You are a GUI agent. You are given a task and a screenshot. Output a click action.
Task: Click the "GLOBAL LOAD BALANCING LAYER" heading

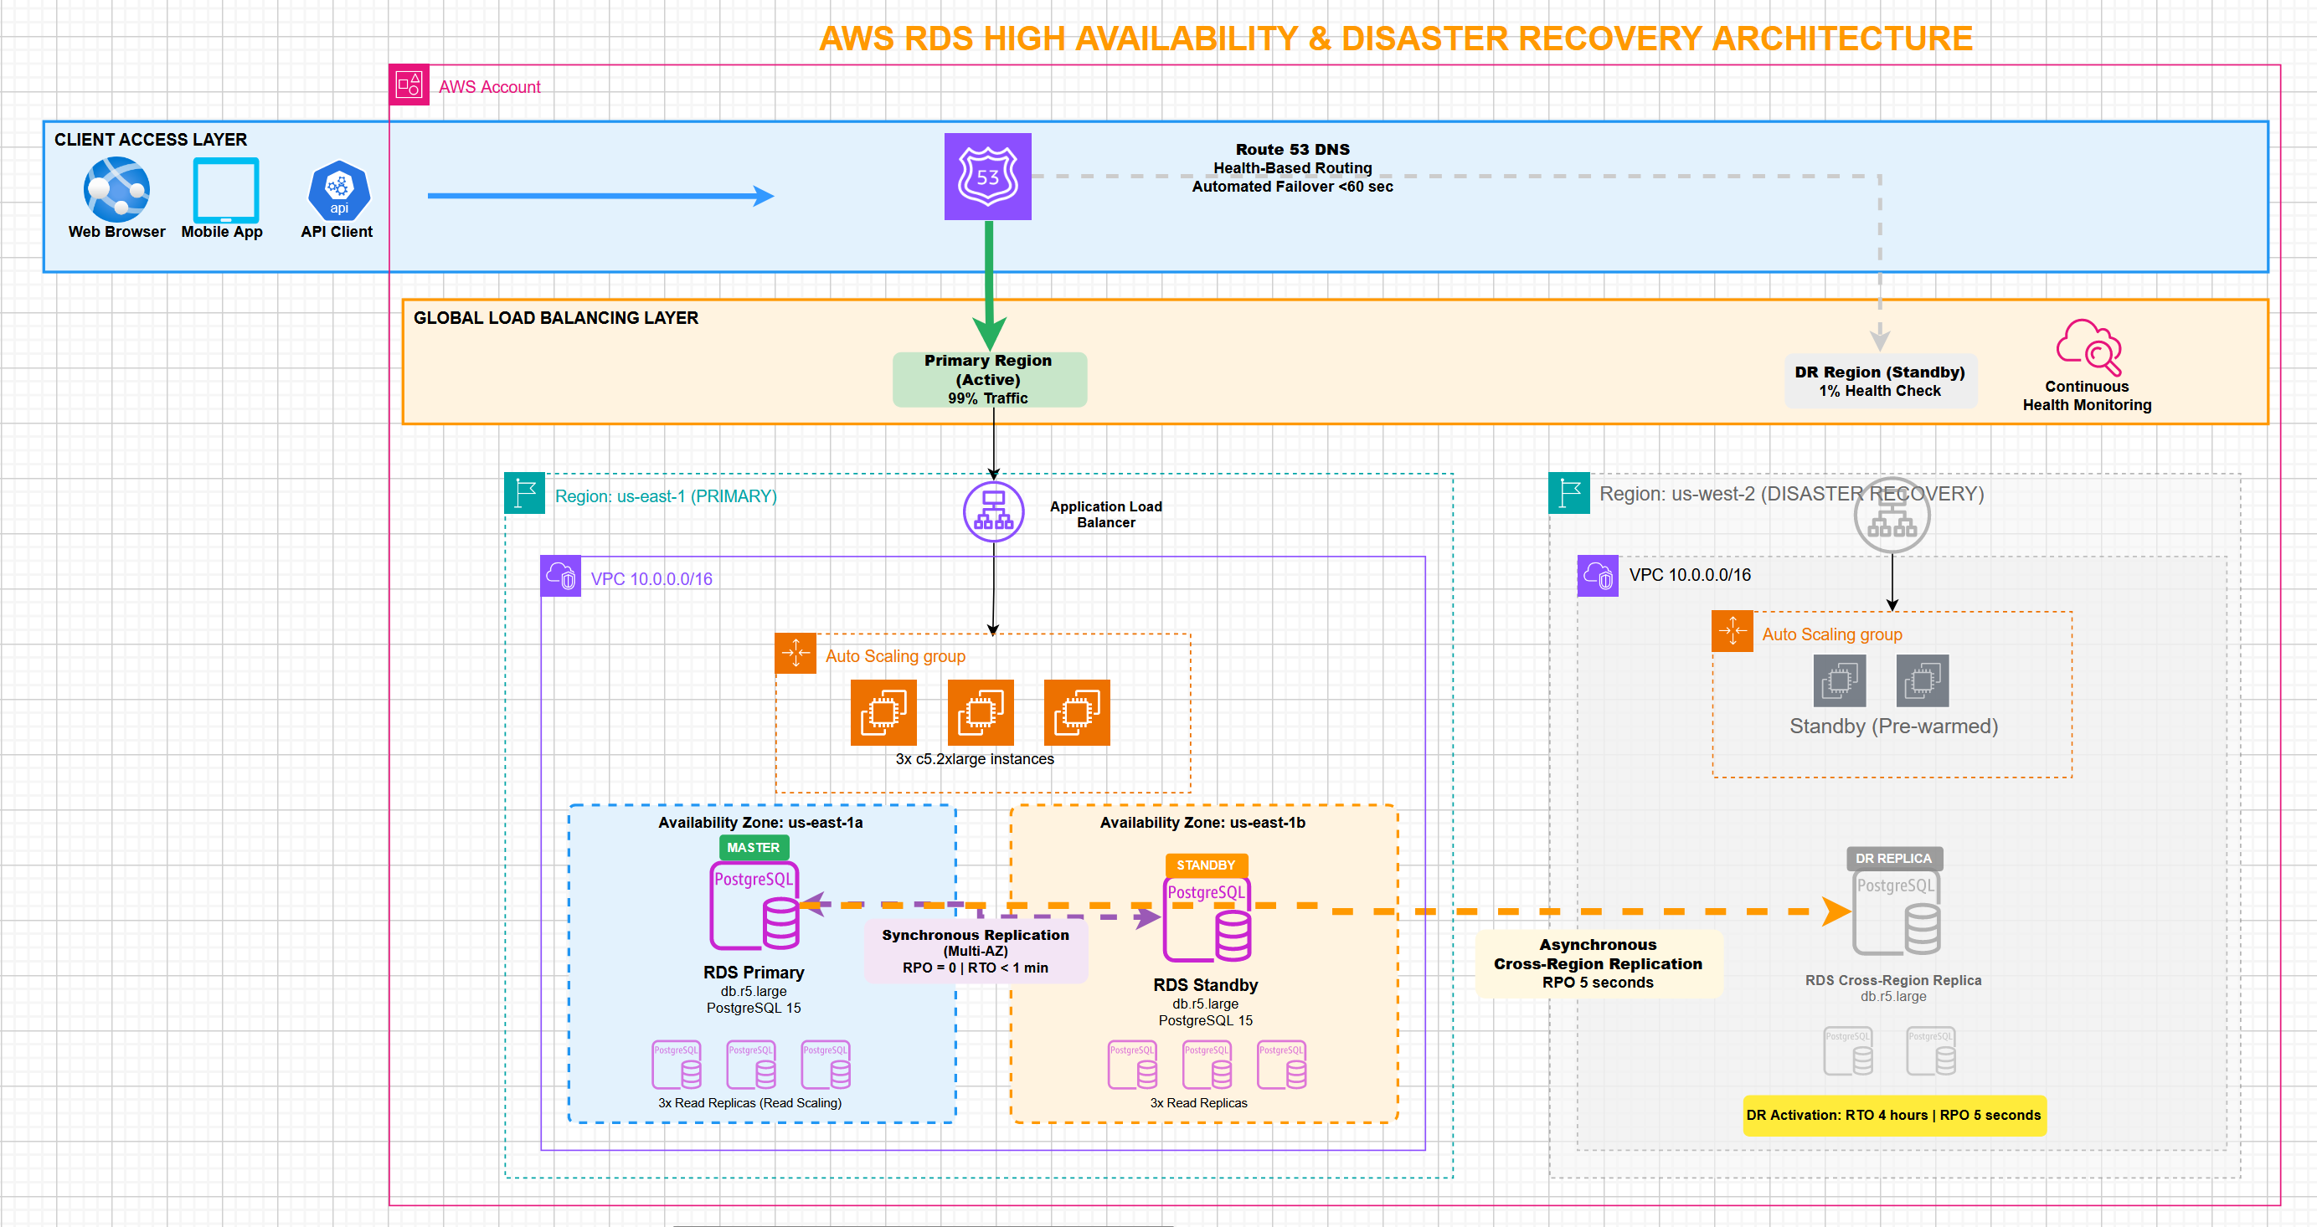point(556,317)
